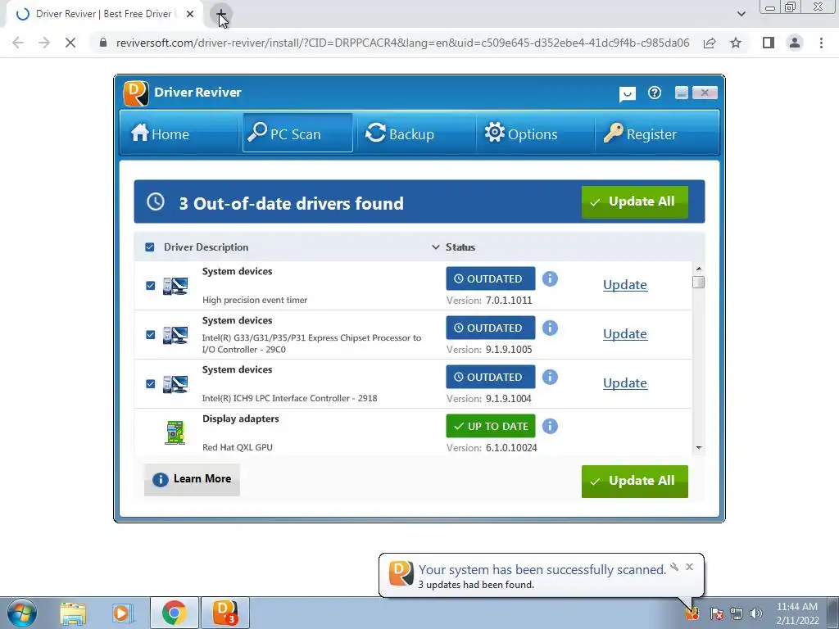Click info icon for Red Hat QXL GPU
Screen dimensions: 839x629
pos(550,426)
